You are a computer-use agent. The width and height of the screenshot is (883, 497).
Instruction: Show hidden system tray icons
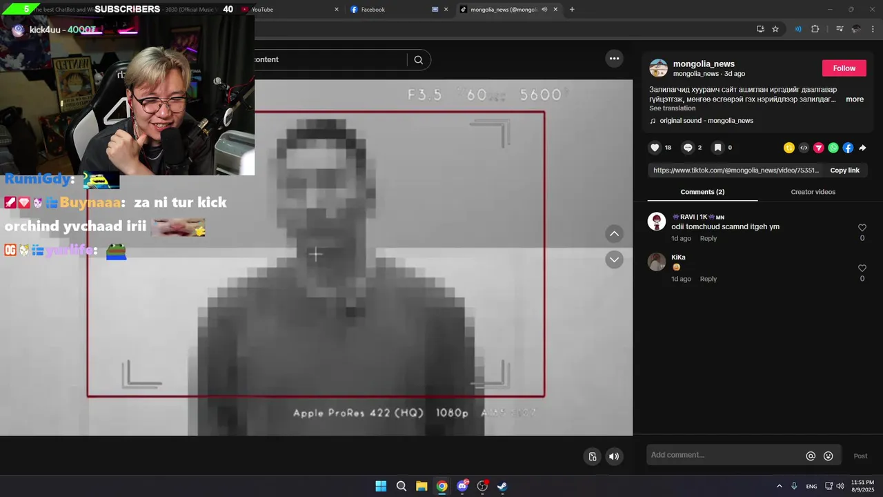pyautogui.click(x=780, y=486)
